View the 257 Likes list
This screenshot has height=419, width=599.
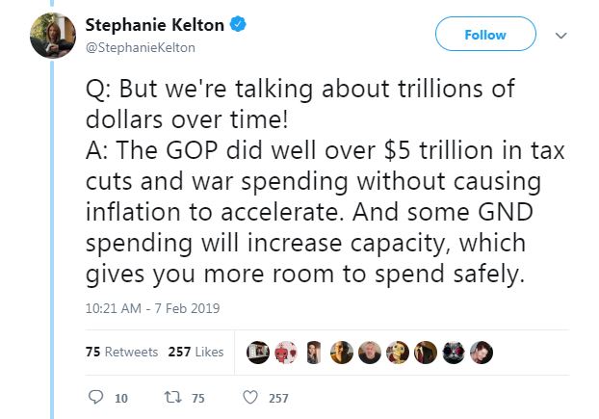click(195, 352)
